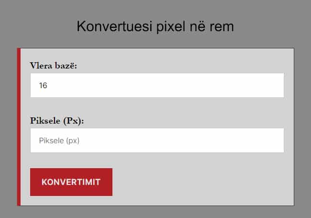Place cursor on the value 16
Viewport: 311px width, 218px height.
click(x=43, y=86)
